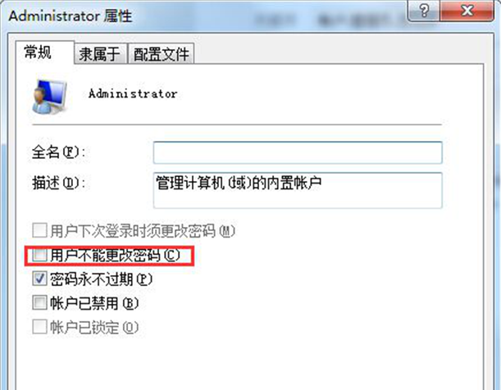The width and height of the screenshot is (501, 390).
Task: Switch to the 隶属于 tab
Action: [100, 53]
